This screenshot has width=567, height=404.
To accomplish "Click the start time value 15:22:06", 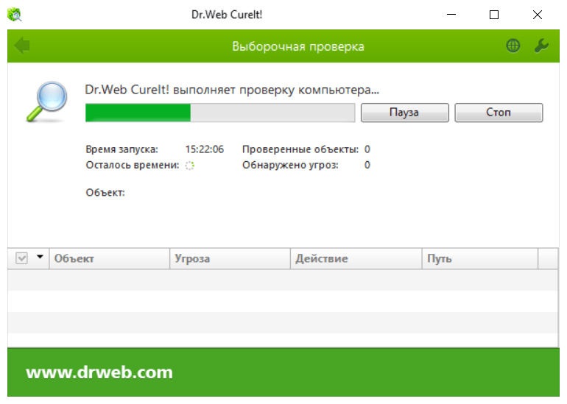I will [x=204, y=149].
